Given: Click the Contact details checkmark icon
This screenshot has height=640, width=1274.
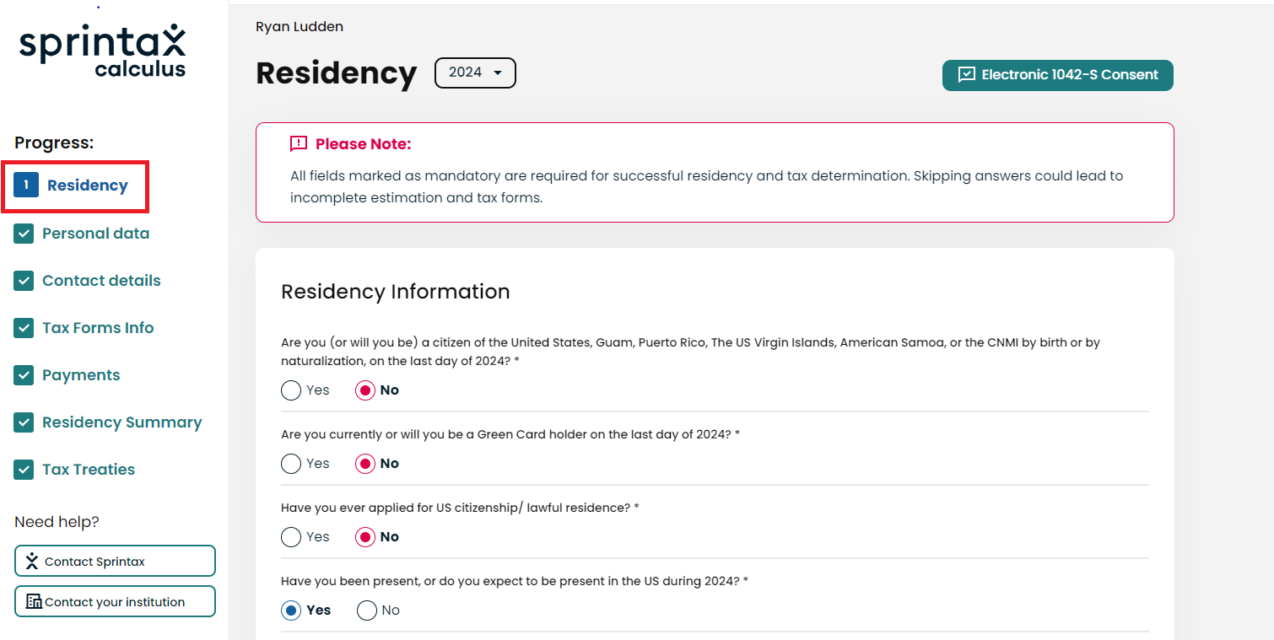Looking at the screenshot, I should (x=24, y=281).
